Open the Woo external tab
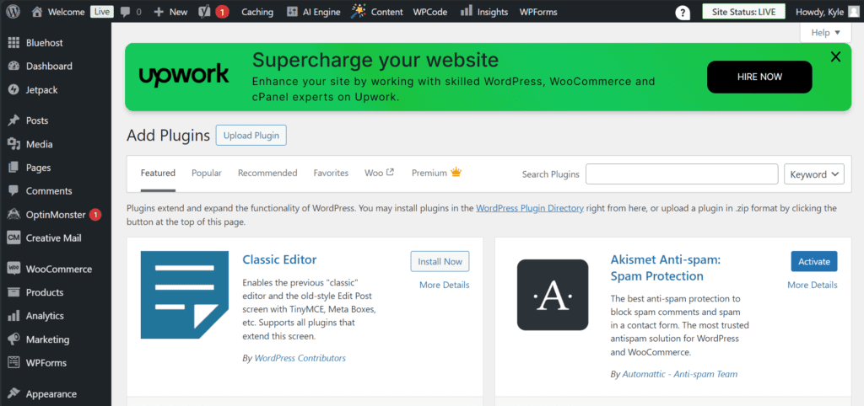 tap(380, 173)
